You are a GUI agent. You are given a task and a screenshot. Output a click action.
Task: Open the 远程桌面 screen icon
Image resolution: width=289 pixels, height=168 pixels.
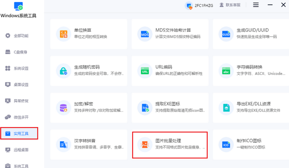point(8,150)
